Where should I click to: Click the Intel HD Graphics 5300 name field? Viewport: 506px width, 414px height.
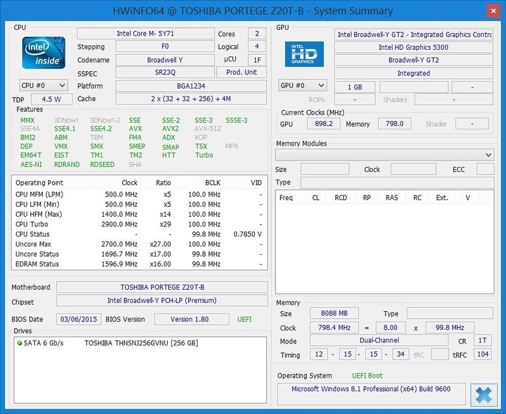point(413,47)
